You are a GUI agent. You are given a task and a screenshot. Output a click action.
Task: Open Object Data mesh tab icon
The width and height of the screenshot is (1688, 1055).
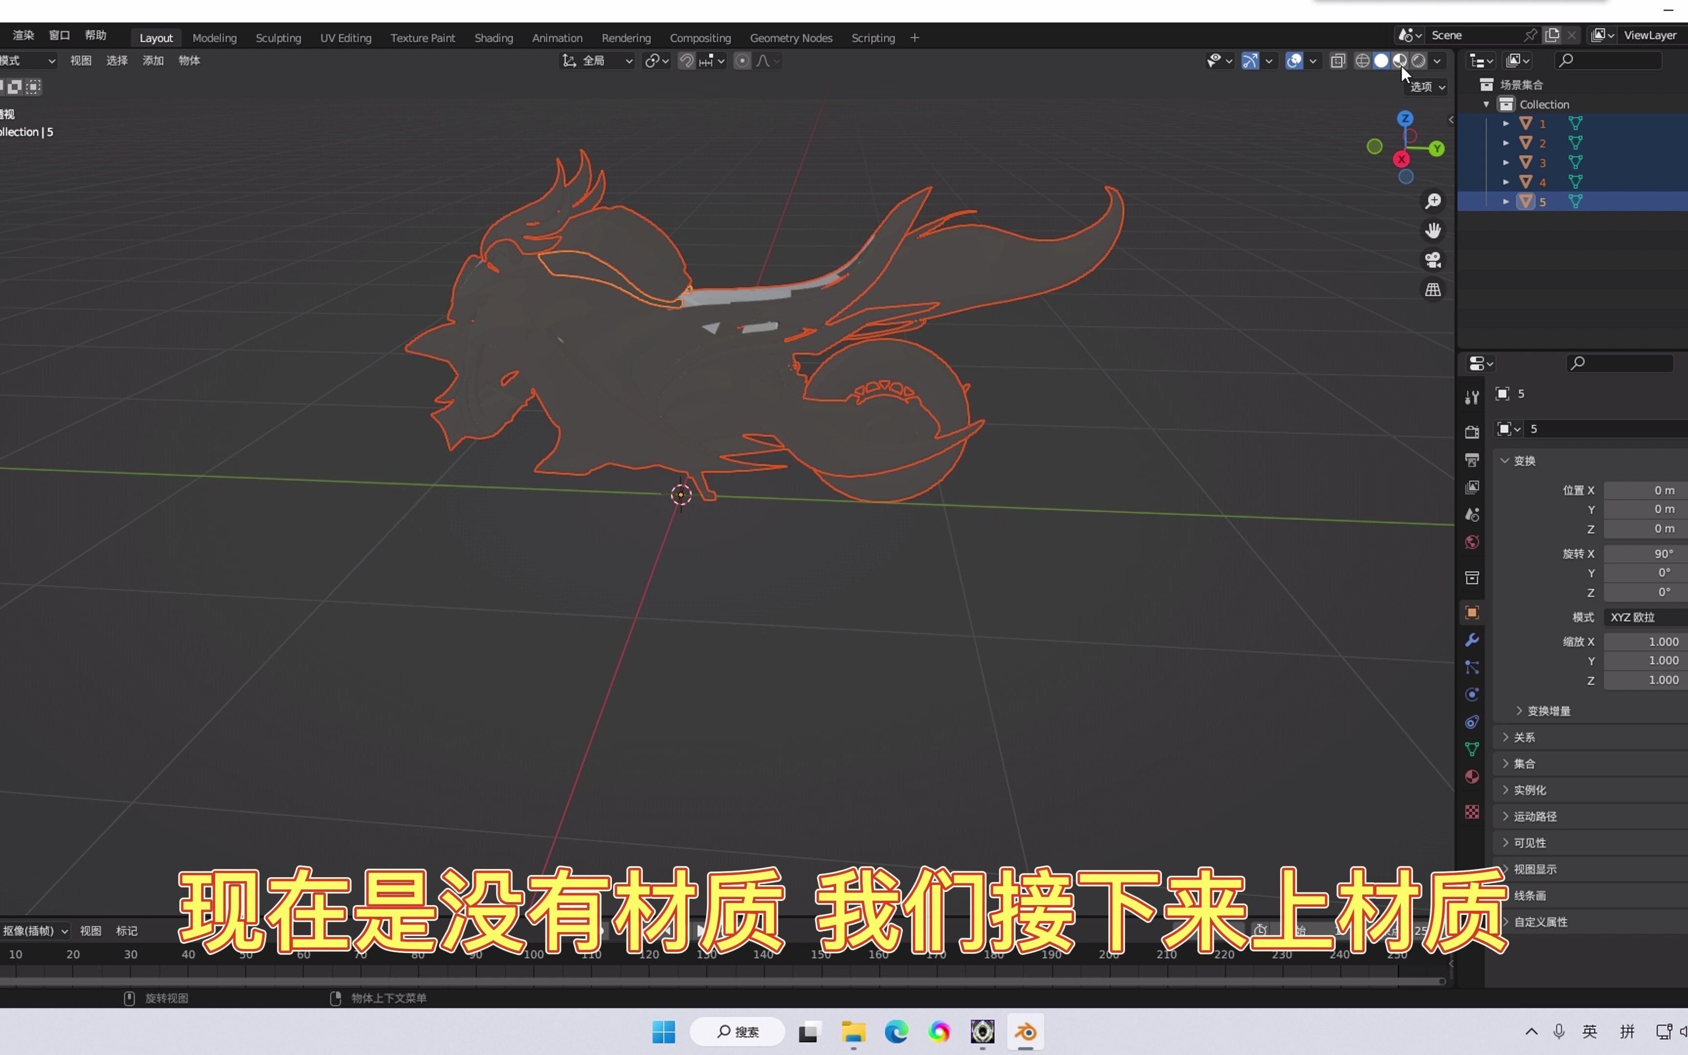(x=1472, y=749)
